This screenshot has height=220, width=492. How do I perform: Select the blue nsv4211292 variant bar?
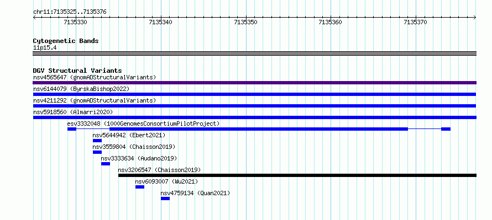[254, 106]
